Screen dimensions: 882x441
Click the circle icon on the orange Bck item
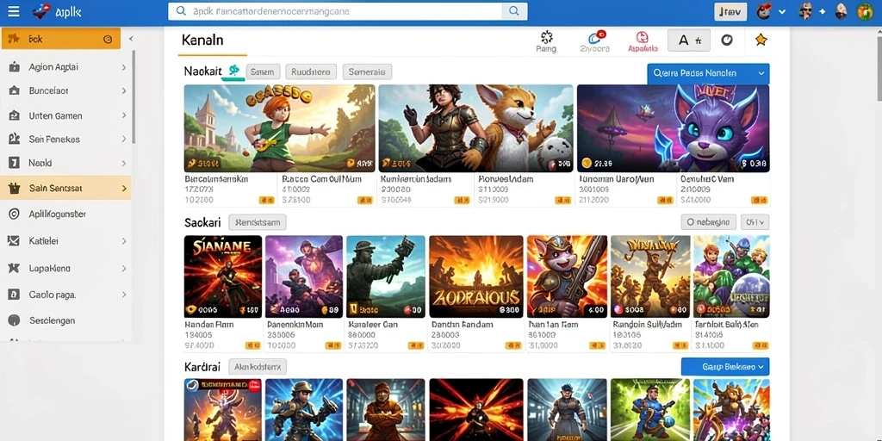click(108, 40)
